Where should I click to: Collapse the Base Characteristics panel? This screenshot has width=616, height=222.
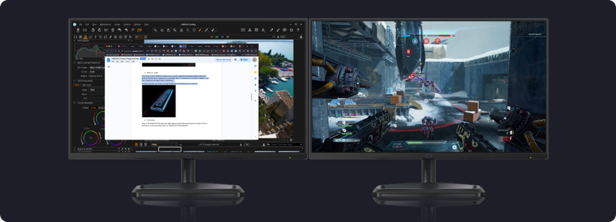click(74, 63)
